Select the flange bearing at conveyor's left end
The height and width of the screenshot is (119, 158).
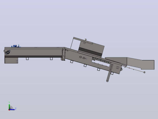[x=8, y=52]
